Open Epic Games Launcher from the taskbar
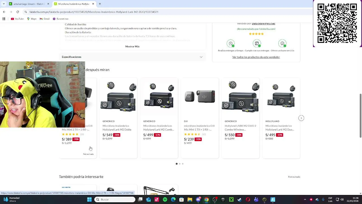This screenshot has height=204, width=362. pos(223,199)
